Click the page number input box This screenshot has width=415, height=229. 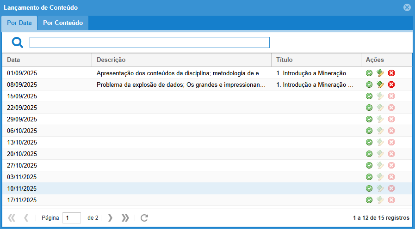click(x=72, y=218)
